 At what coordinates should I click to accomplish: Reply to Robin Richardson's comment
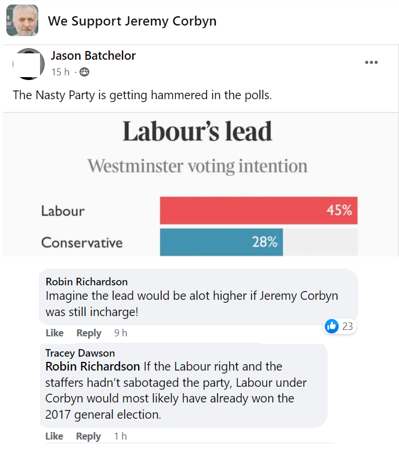tap(89, 333)
